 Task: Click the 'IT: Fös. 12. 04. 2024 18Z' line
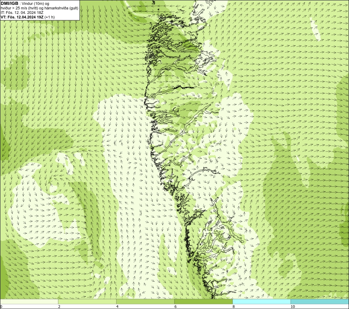[x=22, y=13]
